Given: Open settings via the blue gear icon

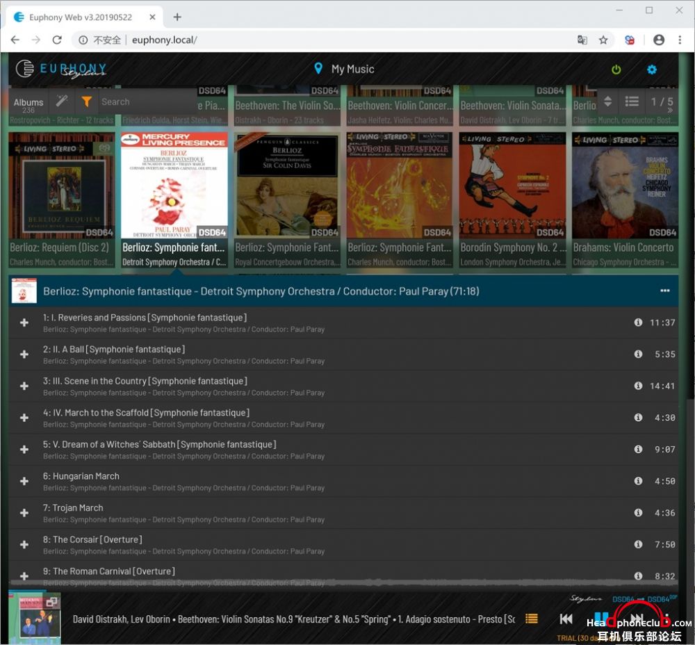Looking at the screenshot, I should coord(652,70).
